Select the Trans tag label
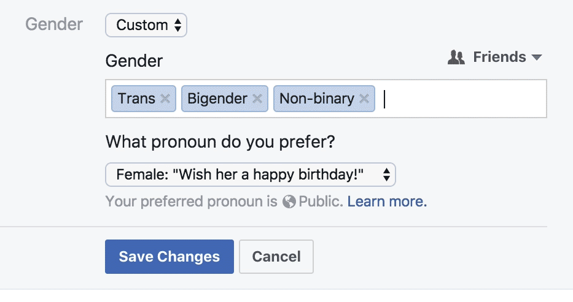This screenshot has height=302, width=573. point(136,99)
